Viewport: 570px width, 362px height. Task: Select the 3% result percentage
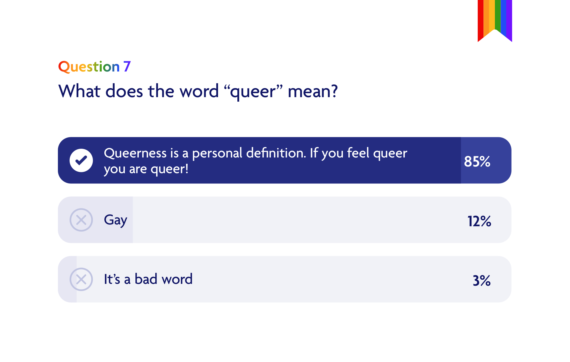482,281
